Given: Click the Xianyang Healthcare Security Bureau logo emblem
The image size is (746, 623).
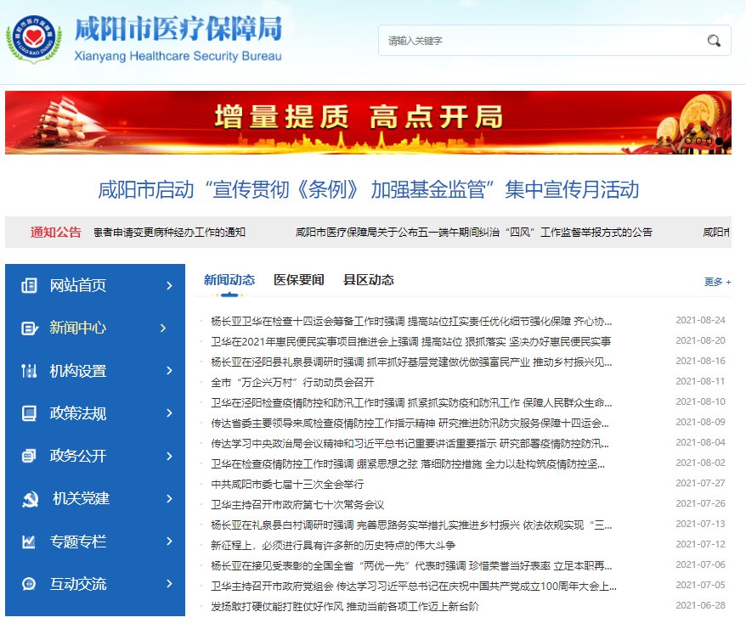Looking at the screenshot, I should pos(34,39).
